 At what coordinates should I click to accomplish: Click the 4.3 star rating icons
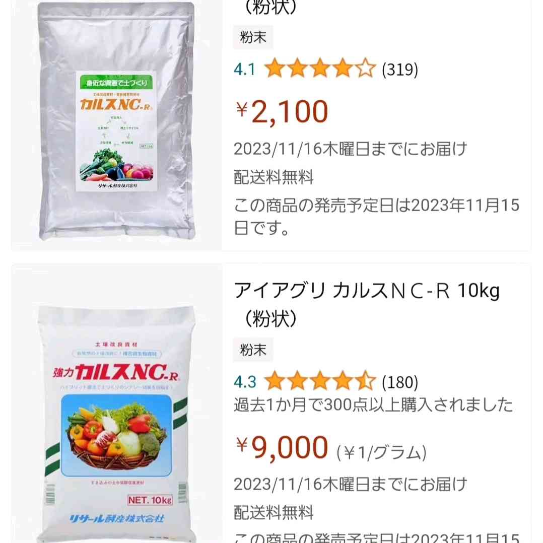click(320, 381)
